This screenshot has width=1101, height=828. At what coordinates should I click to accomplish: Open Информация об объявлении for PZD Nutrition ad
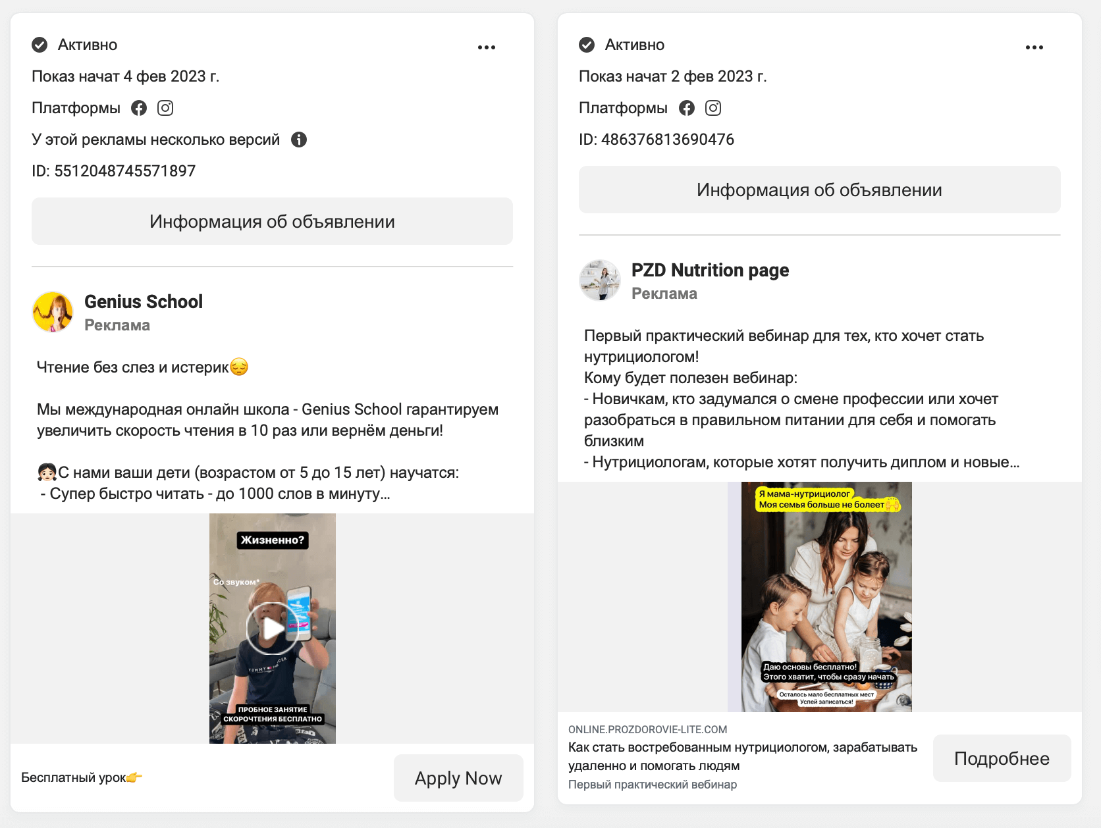[x=819, y=190]
